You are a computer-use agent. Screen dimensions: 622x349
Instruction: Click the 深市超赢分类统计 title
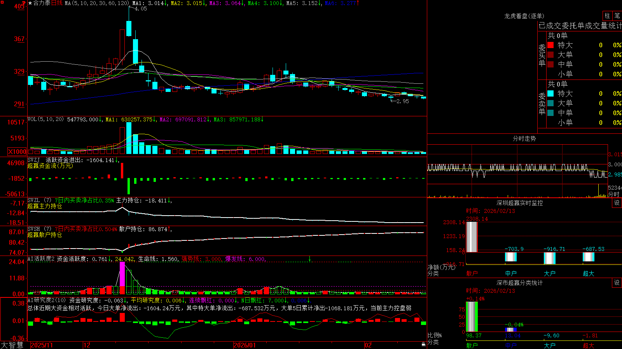[x=520, y=283]
